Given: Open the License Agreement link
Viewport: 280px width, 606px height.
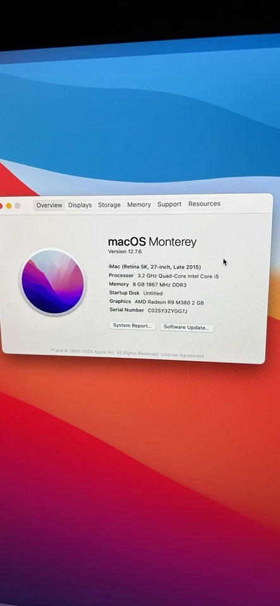Looking at the screenshot, I should [183, 355].
